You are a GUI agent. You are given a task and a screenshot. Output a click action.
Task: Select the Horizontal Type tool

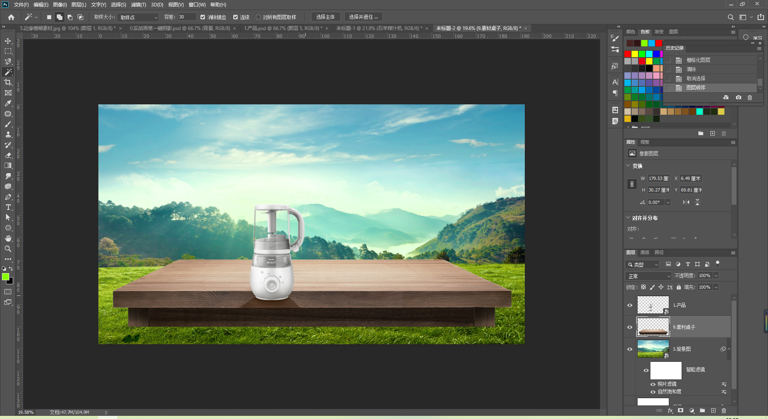8,207
